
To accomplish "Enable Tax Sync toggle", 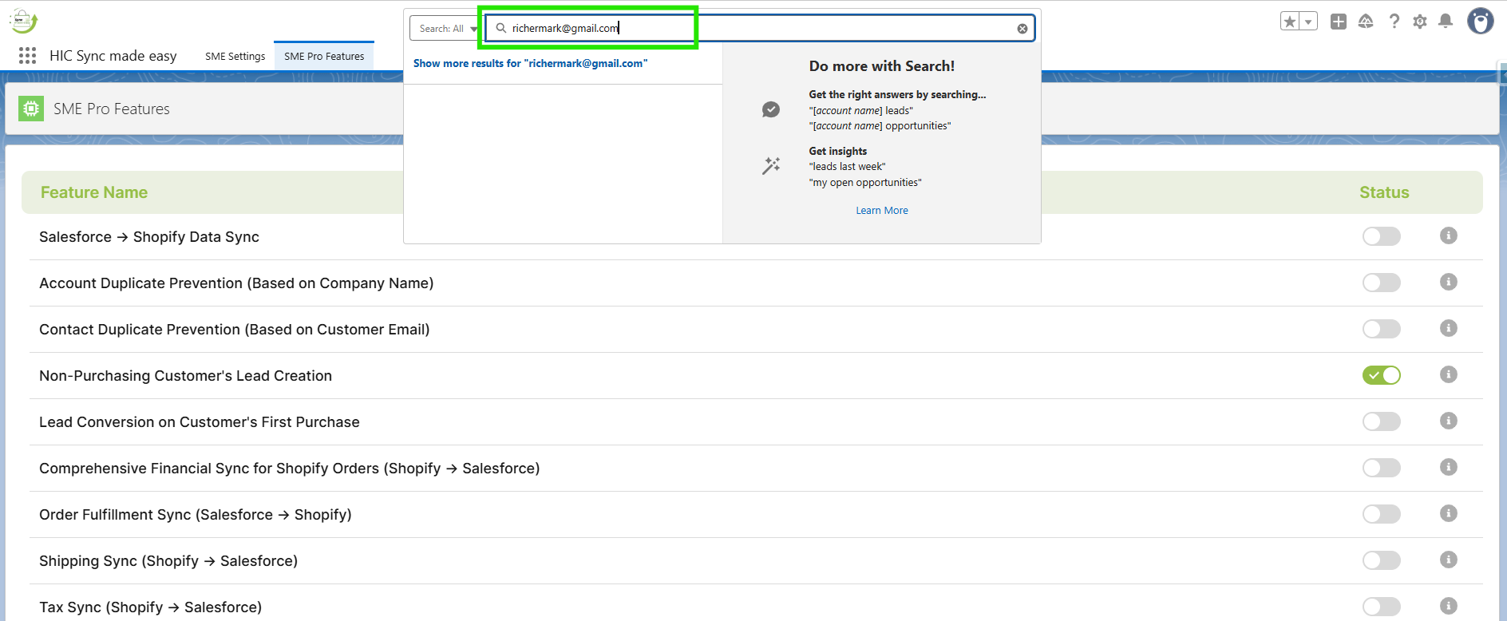I will [1382, 607].
